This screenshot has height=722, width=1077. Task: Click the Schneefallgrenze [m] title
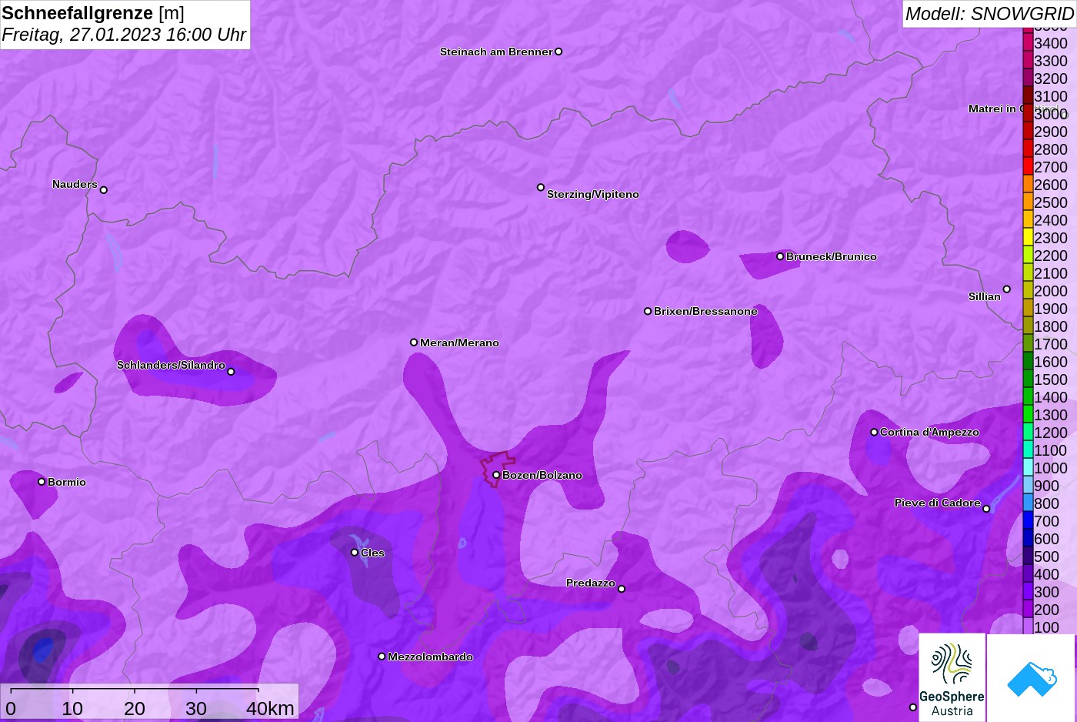click(x=93, y=13)
